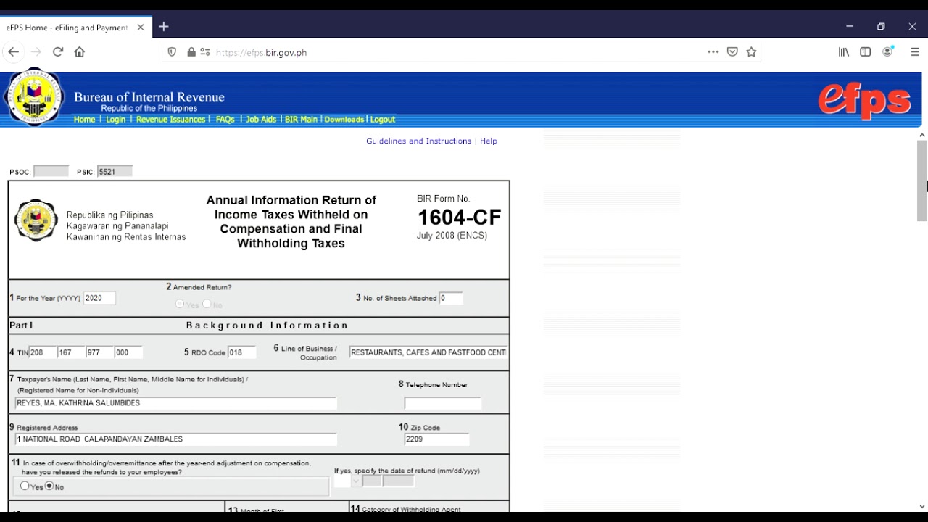Viewport: 928px width, 522px height.
Task: Click the browser address bar URL
Action: 262,53
